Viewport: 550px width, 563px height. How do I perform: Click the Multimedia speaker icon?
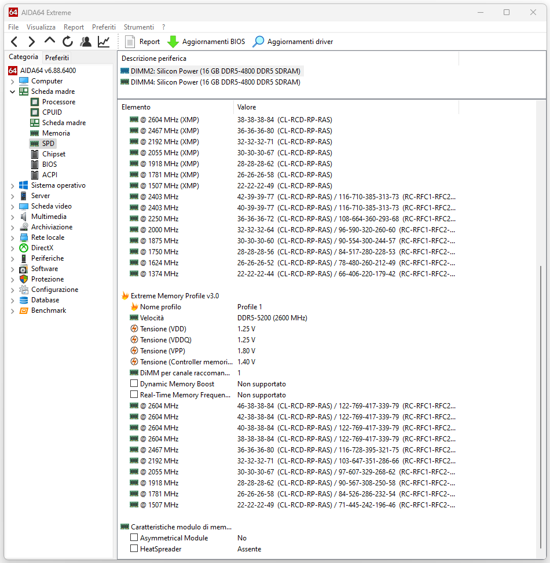click(24, 217)
